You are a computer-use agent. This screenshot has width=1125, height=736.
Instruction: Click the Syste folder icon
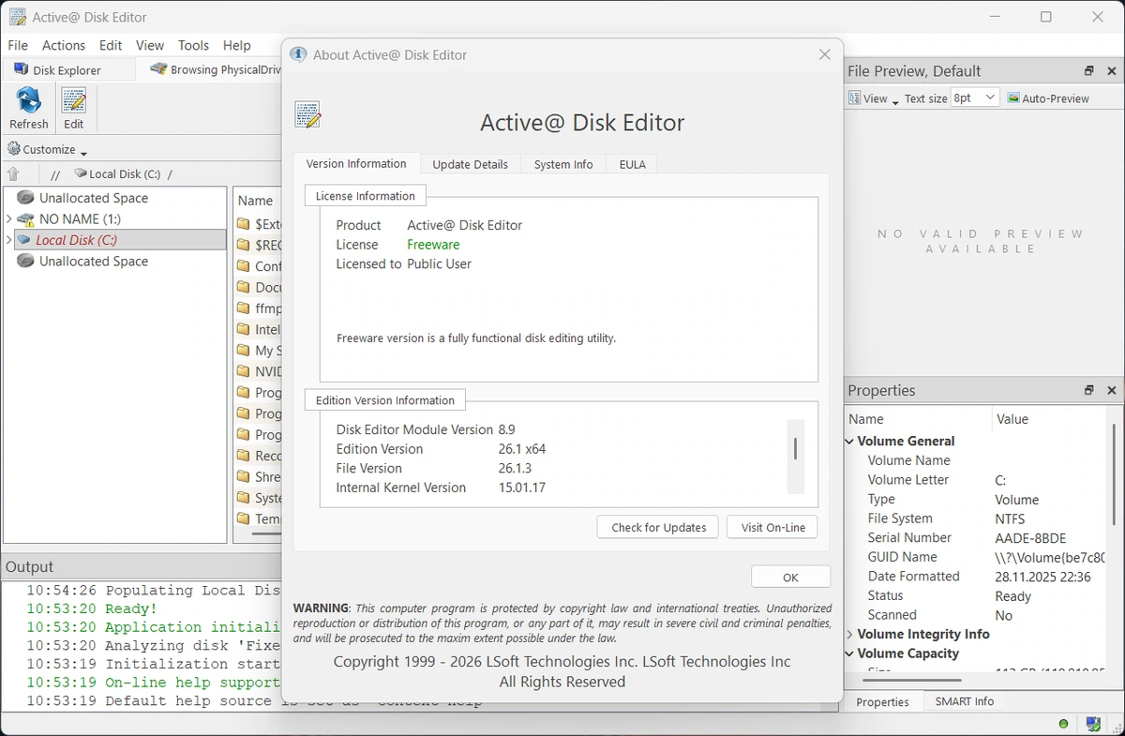(244, 498)
